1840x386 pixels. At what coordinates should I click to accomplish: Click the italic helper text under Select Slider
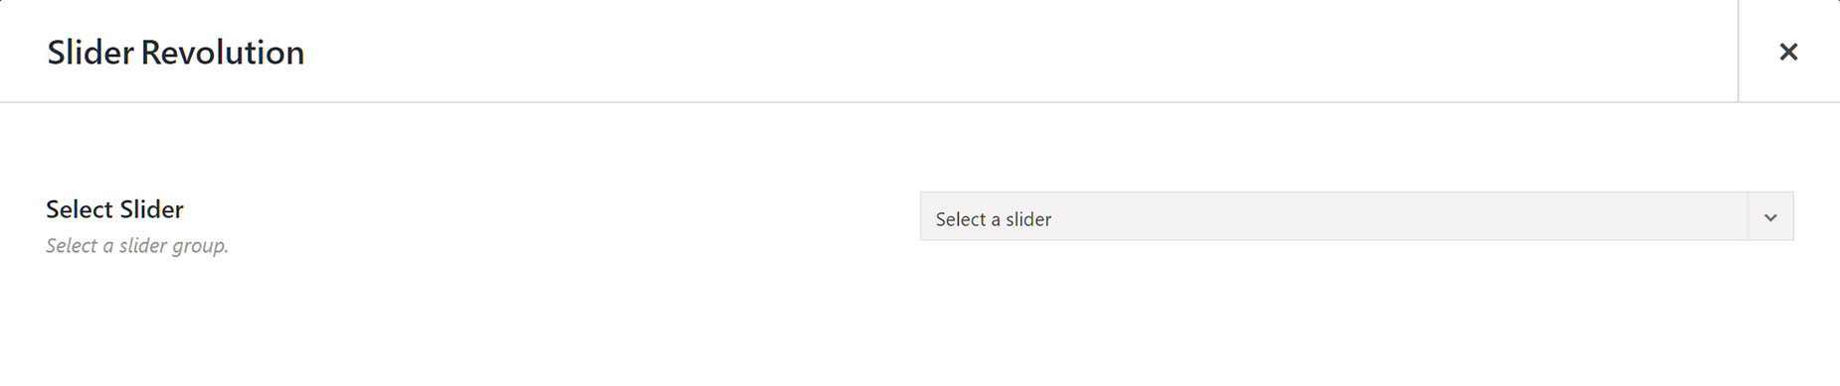(137, 245)
